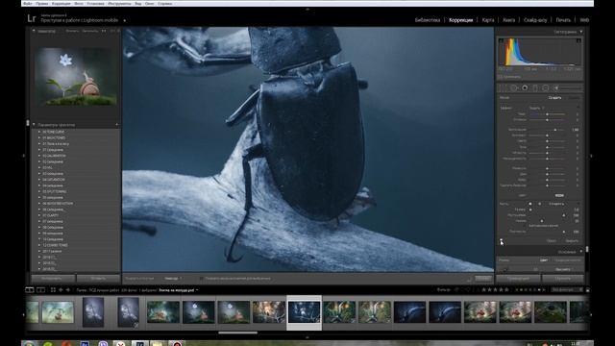This screenshot has height=346, width=615.
Task: Toggle the adjustment panel on/off switch
Action: coord(502,240)
